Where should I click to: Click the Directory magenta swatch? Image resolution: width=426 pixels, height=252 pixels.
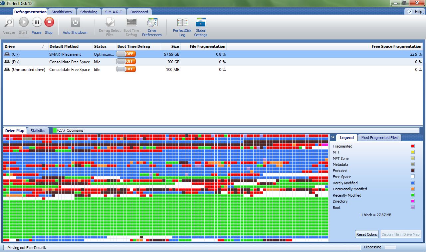(x=413, y=201)
